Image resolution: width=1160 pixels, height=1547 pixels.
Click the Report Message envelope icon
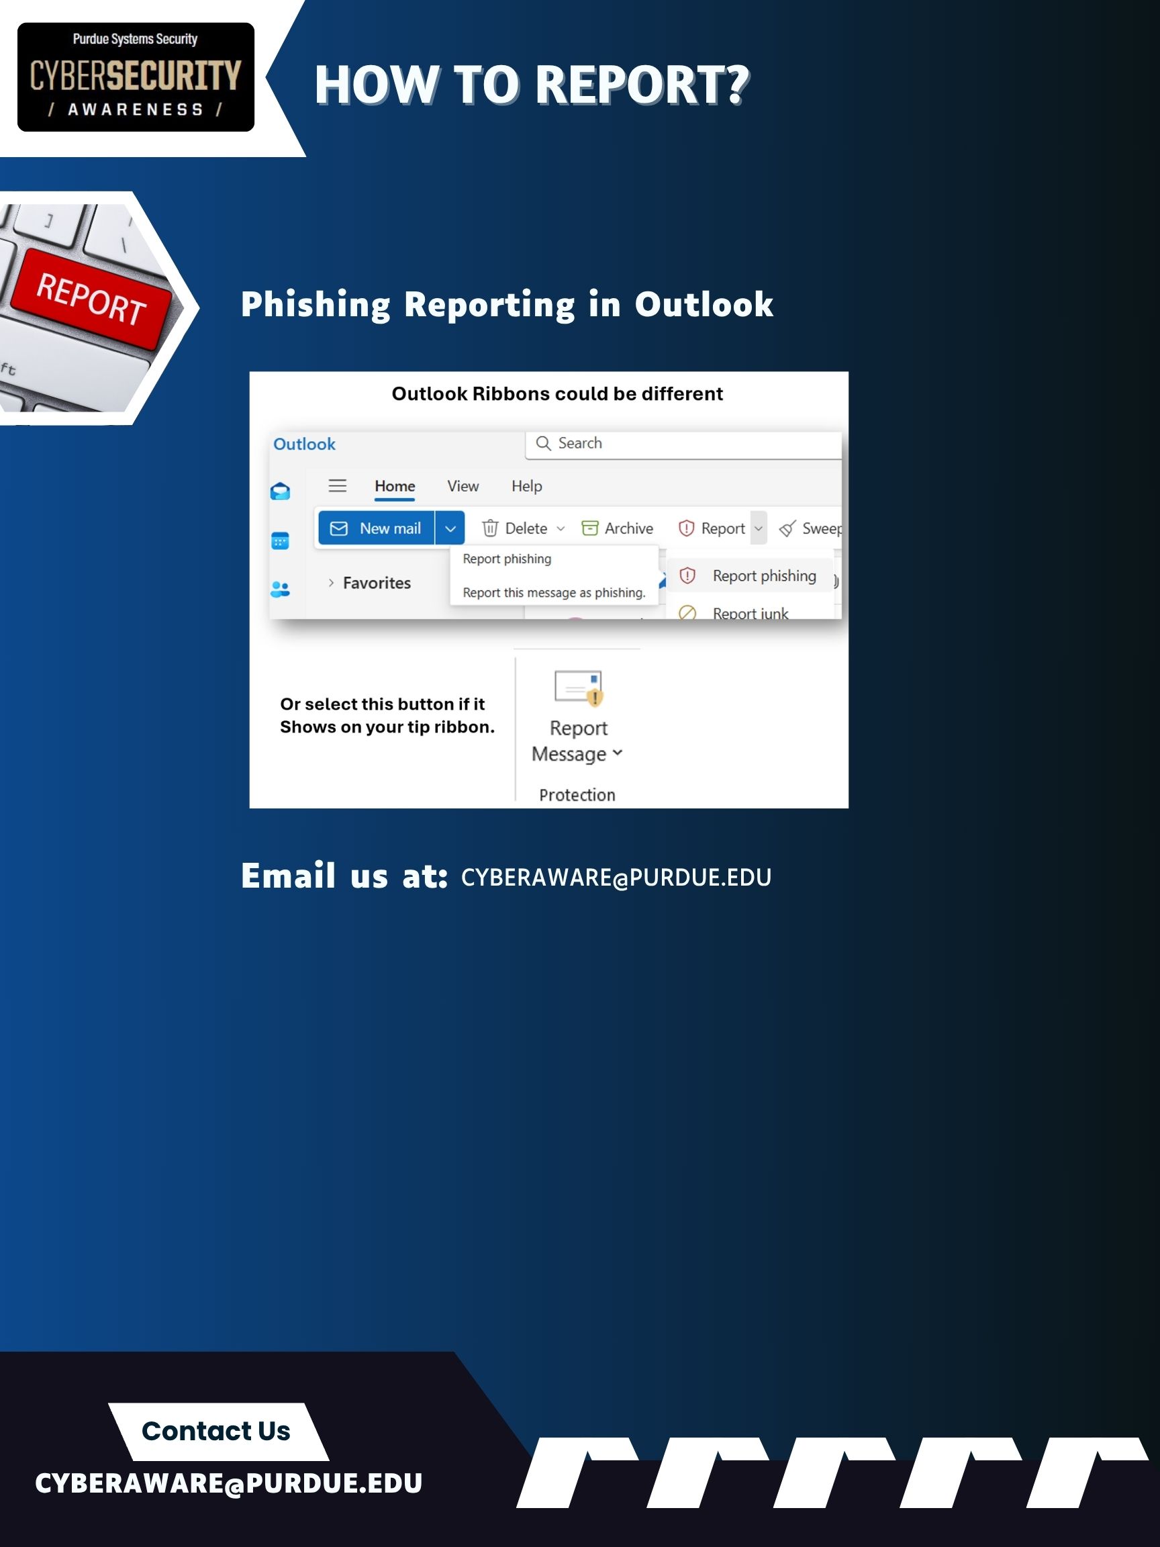pyautogui.click(x=578, y=688)
